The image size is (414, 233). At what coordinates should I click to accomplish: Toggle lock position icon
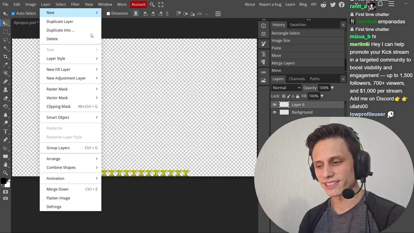pos(293,96)
